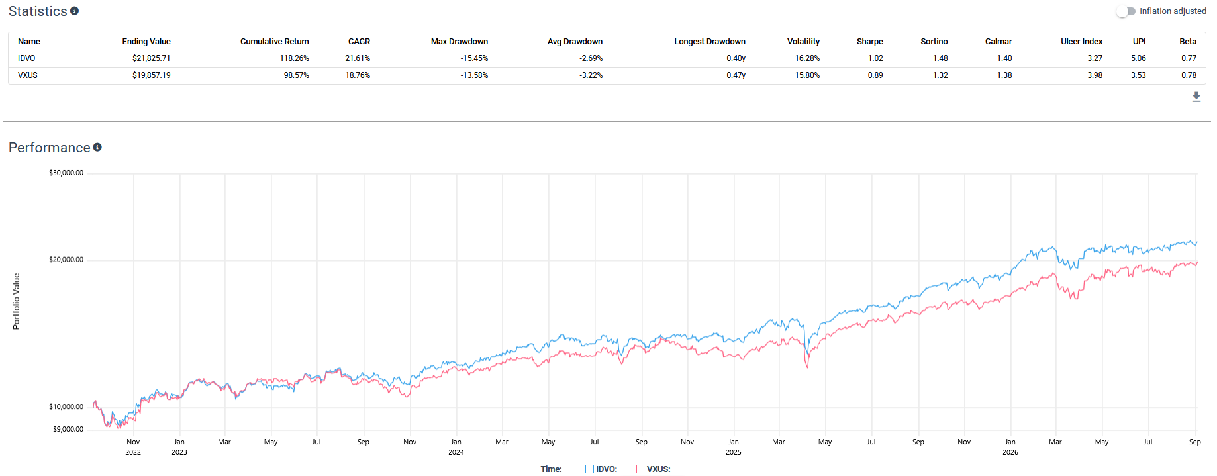1217x476 pixels.
Task: Sort by Ulcer Index header
Action: [1081, 41]
